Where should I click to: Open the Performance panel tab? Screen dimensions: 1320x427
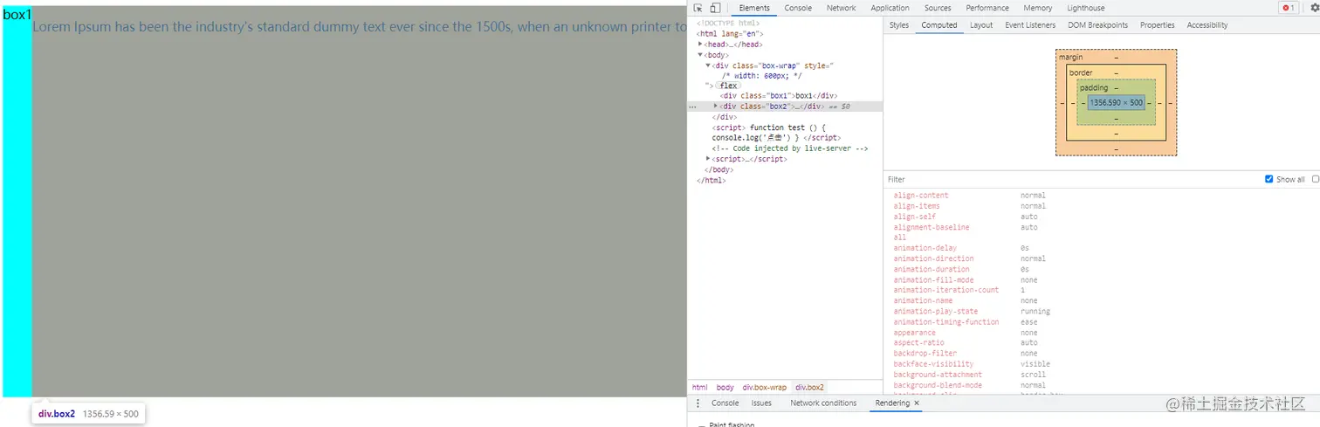point(987,8)
